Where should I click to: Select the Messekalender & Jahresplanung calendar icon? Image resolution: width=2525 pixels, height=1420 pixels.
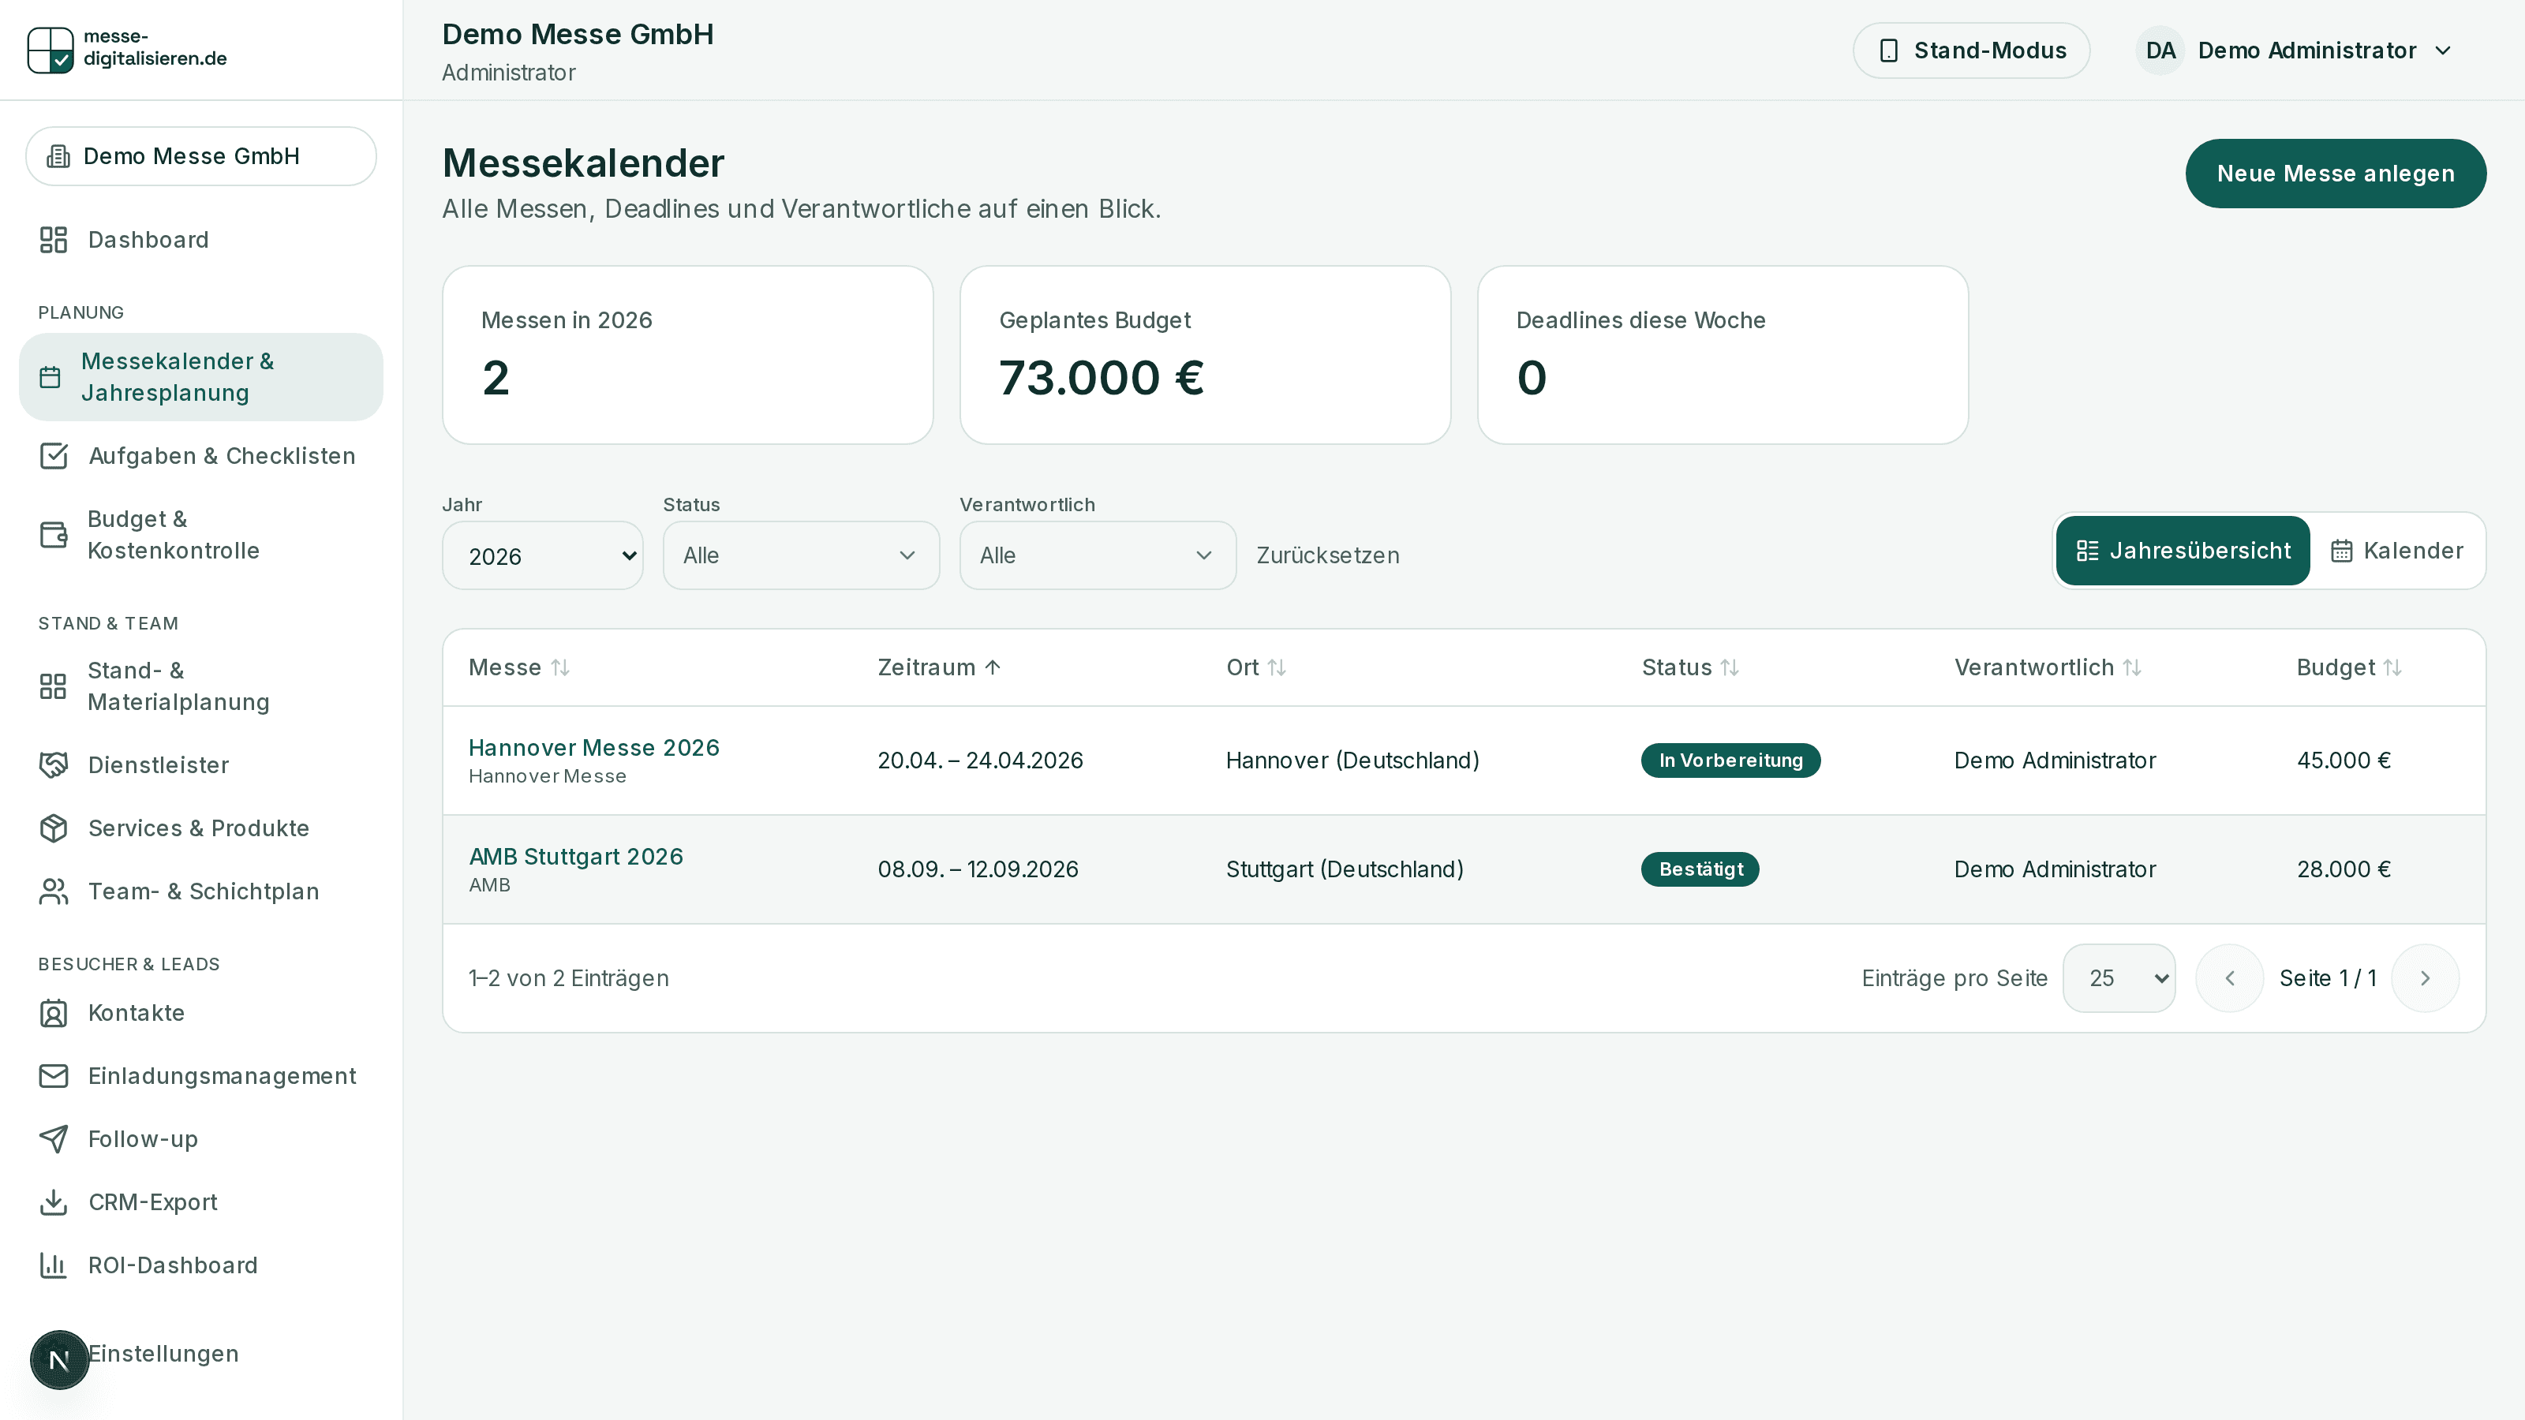click(50, 377)
